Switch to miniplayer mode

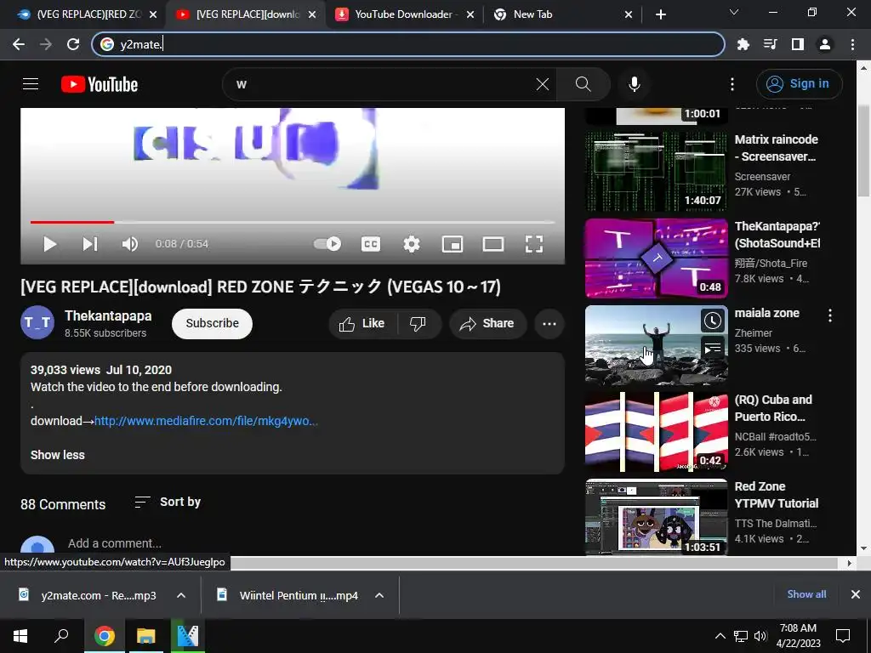pos(453,244)
